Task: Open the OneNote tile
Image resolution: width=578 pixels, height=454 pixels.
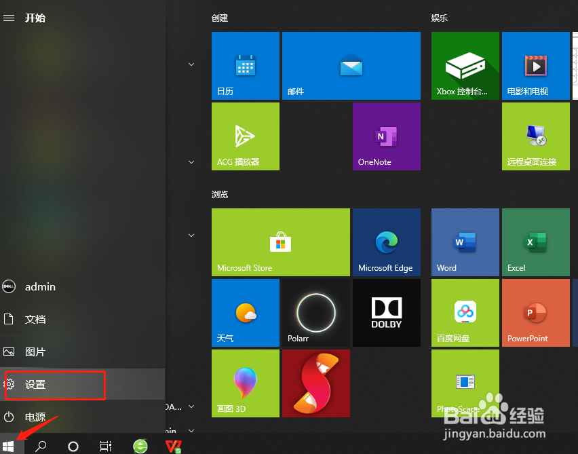Action: tap(387, 136)
